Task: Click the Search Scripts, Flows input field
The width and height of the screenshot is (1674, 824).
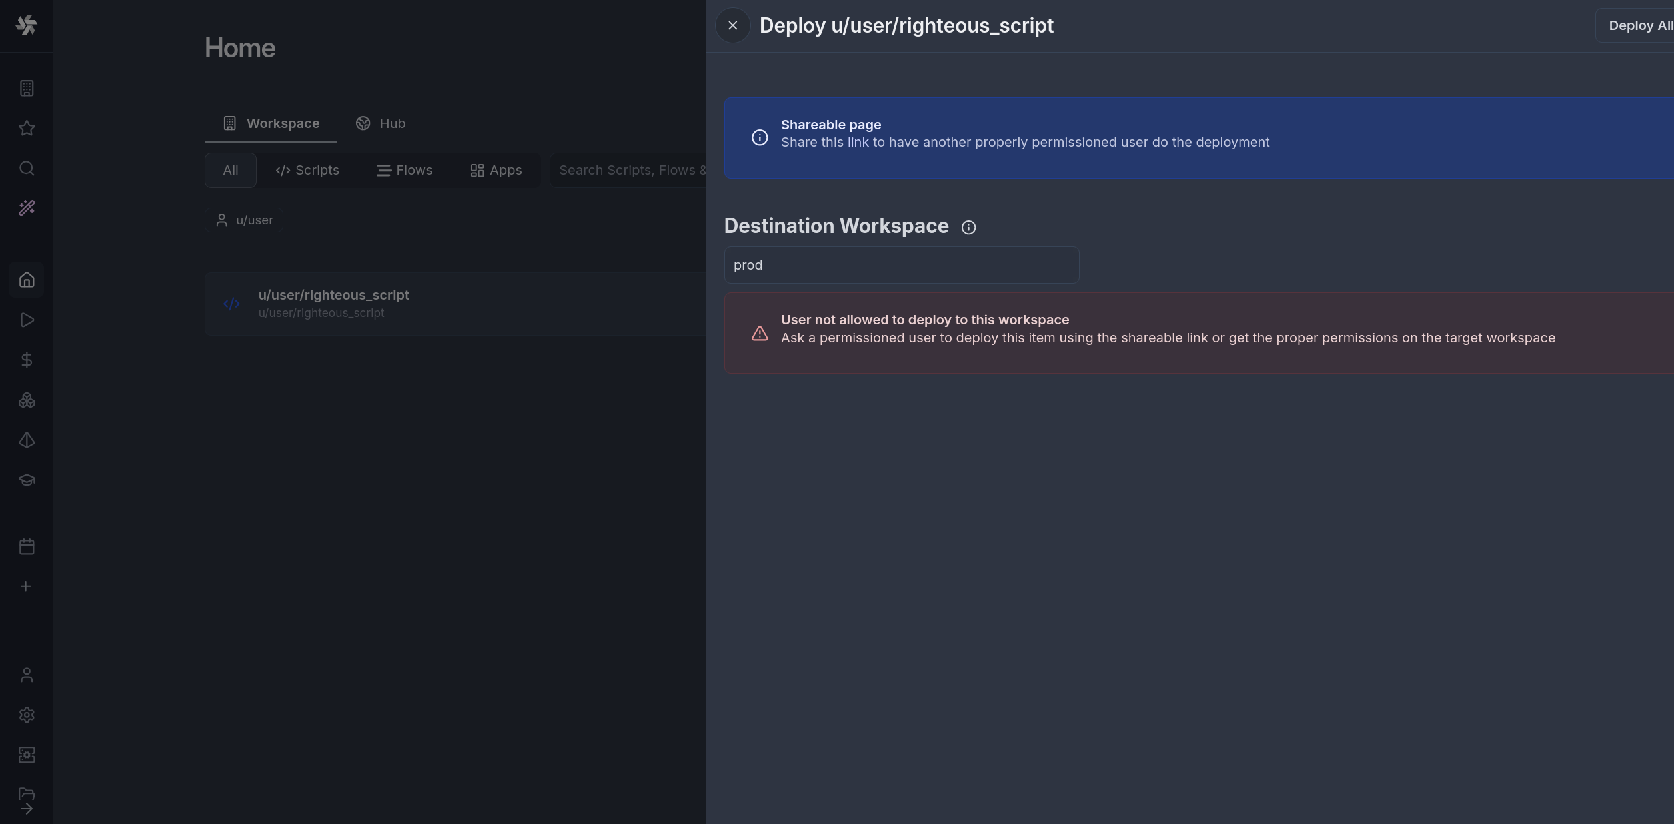Action: pos(630,171)
